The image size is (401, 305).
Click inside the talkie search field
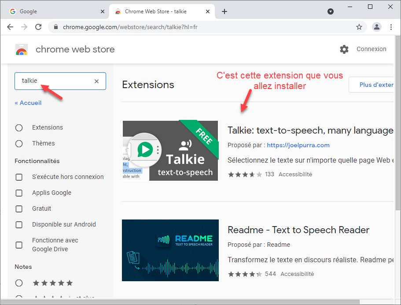pyautogui.click(x=55, y=81)
